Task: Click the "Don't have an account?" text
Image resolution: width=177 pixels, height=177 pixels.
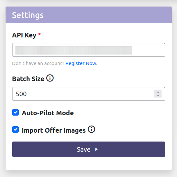Action: click(38, 63)
